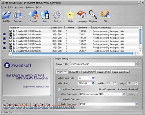This screenshot has width=145, height=115.
Task: Enable Use Audio Compressor checkbox
Action: (59, 99)
